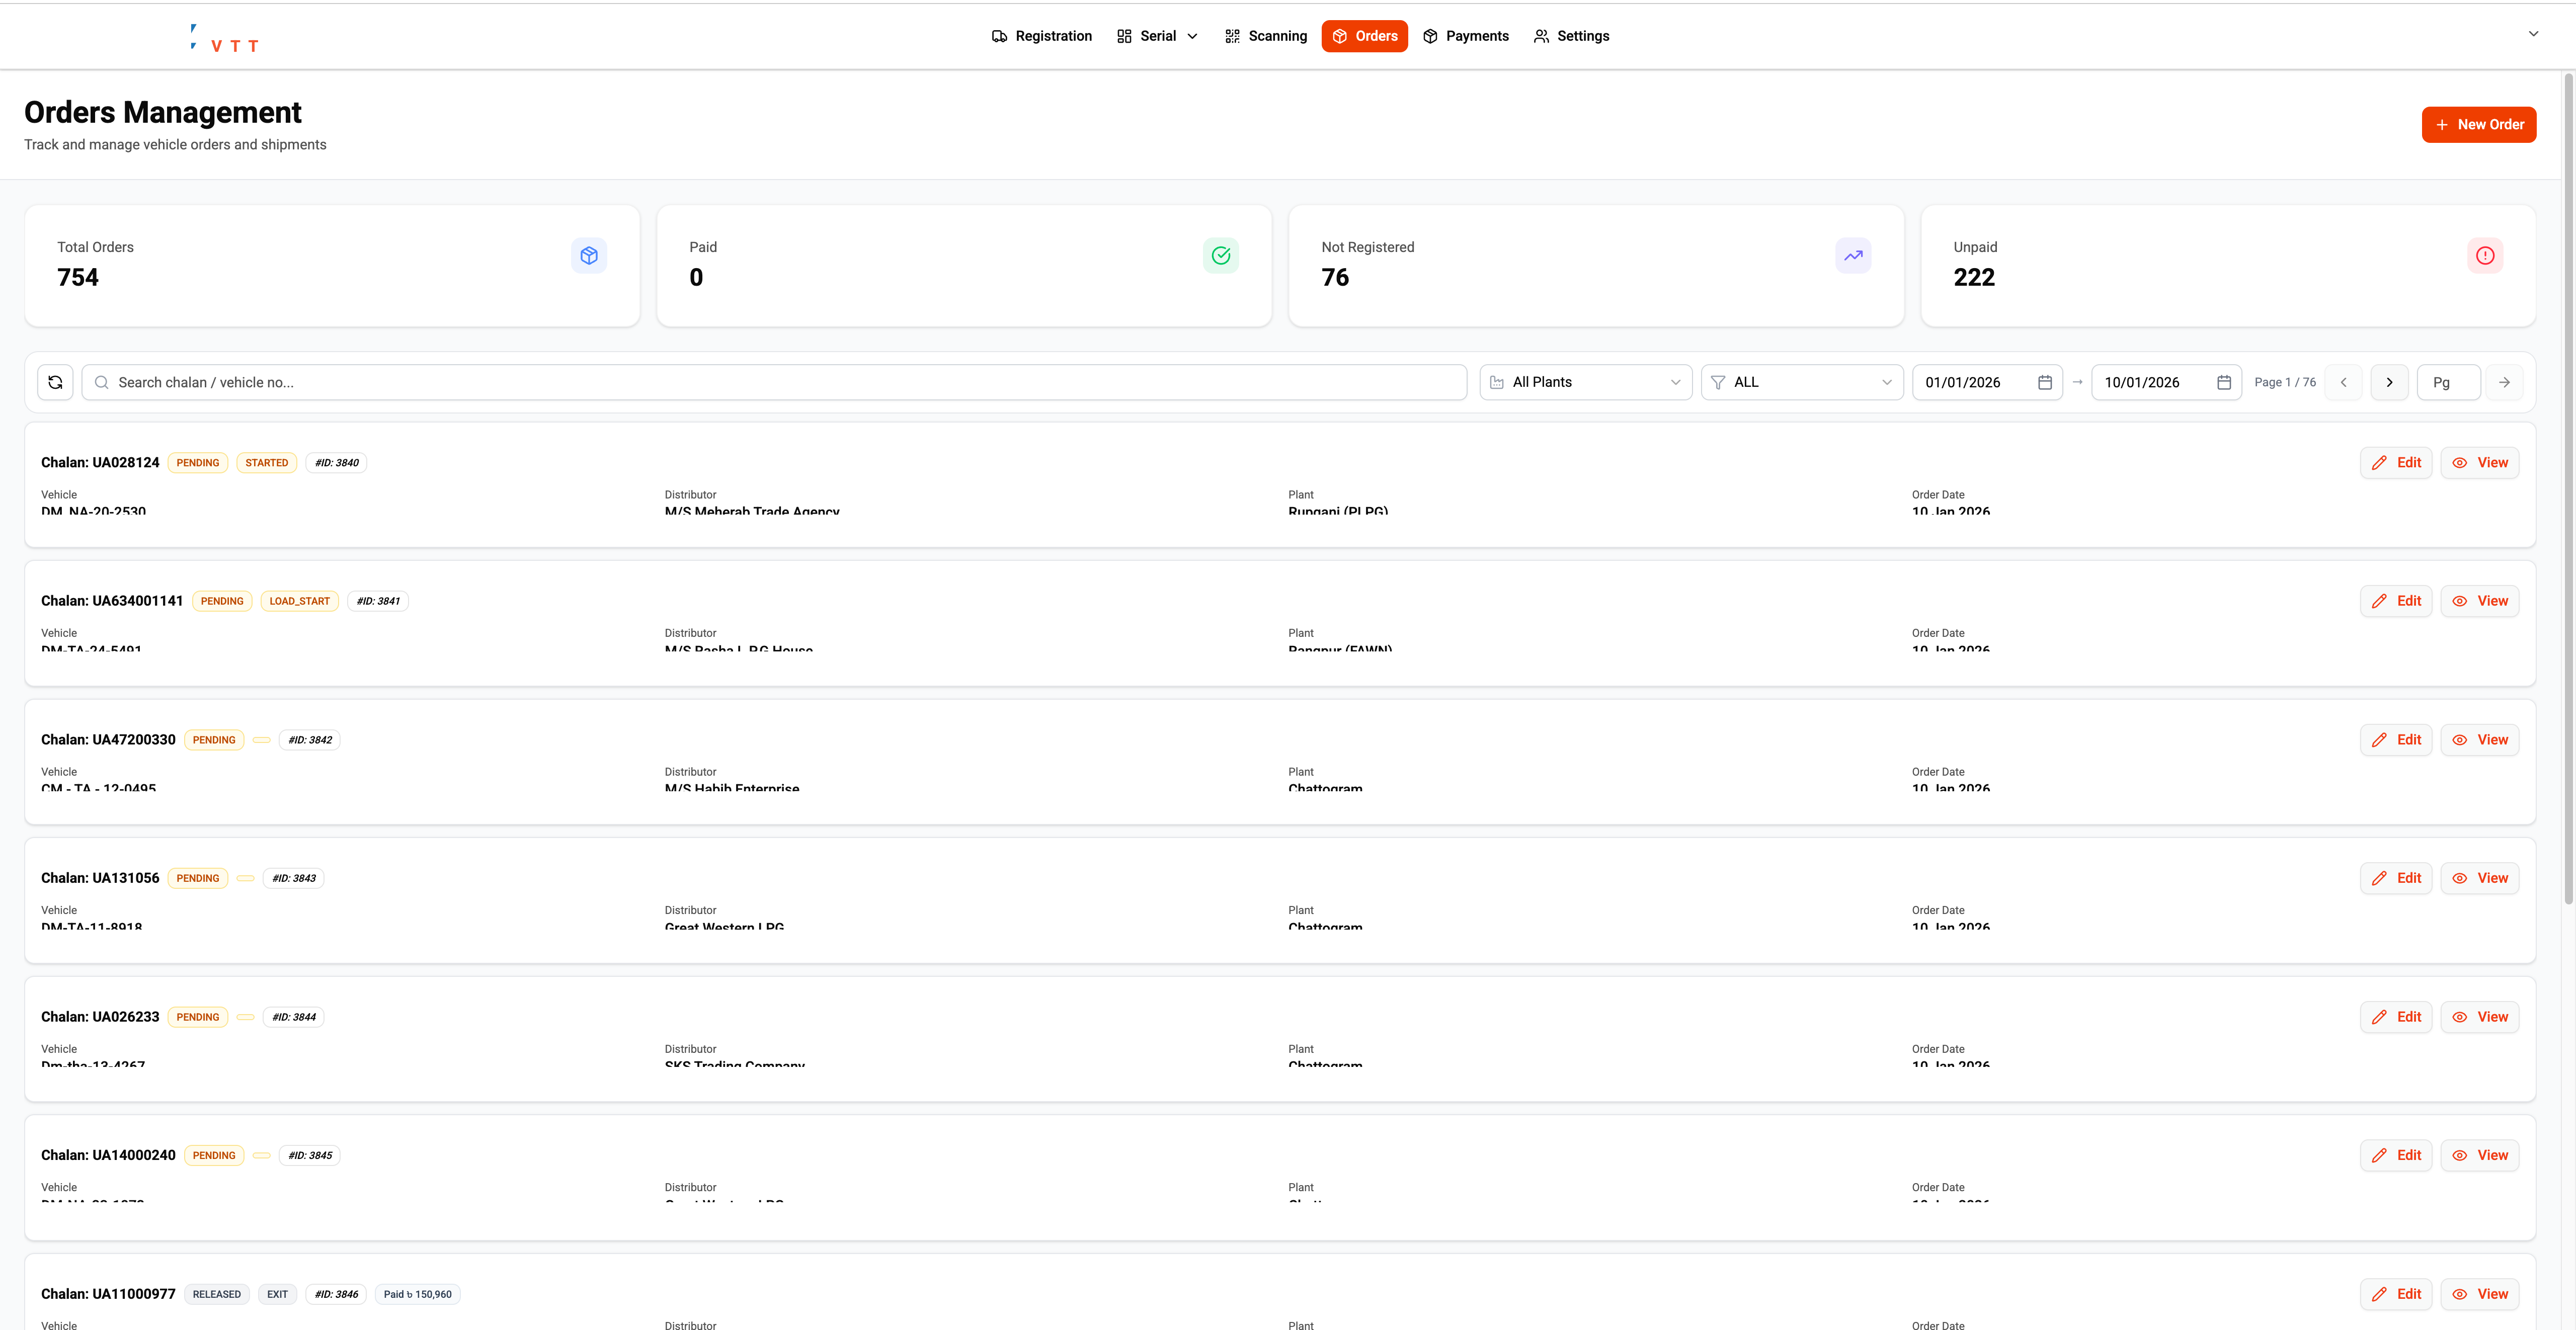Click the alert icon on the Unpaid card
This screenshot has height=1330, width=2576.
[2486, 255]
